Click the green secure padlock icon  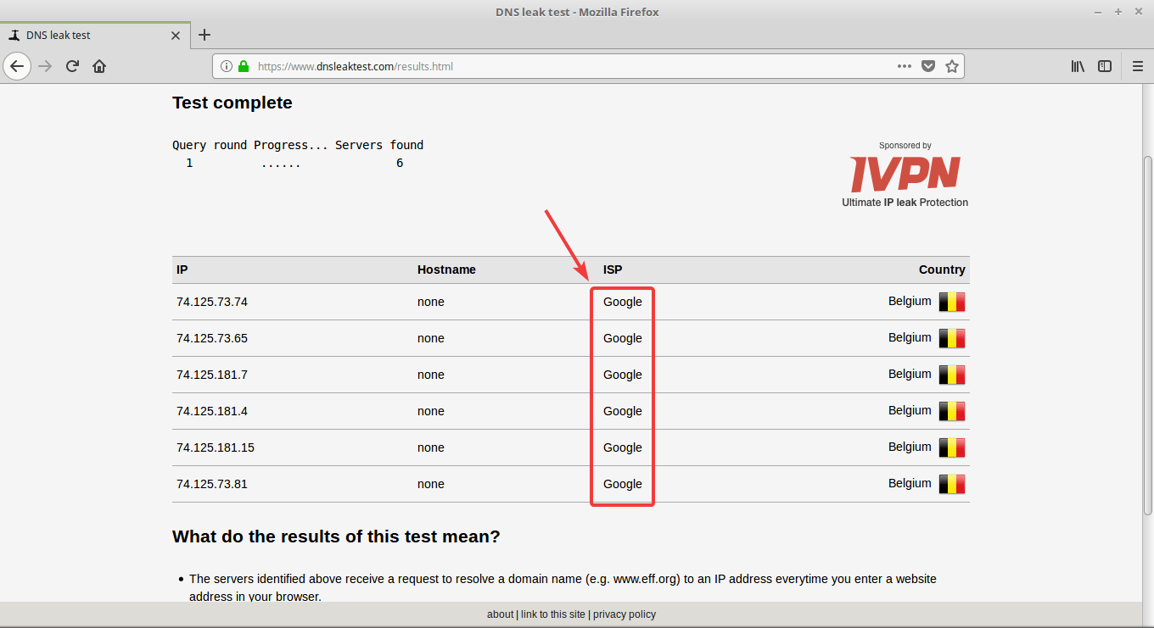(x=244, y=66)
